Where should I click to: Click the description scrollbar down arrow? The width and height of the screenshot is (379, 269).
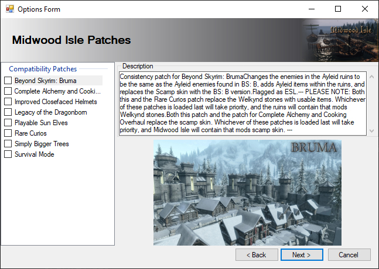point(372,130)
